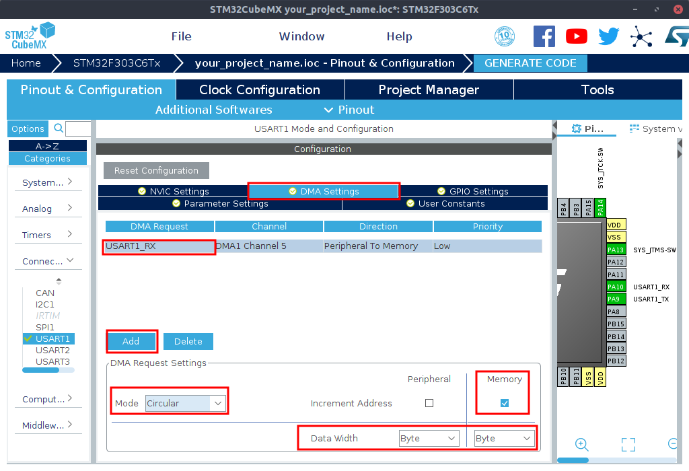Go to Home breadcrumb

[x=26, y=63]
